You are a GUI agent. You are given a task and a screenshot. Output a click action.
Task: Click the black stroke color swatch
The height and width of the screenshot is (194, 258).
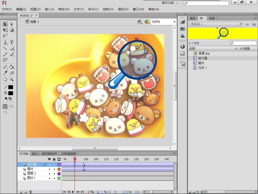pos(11,87)
